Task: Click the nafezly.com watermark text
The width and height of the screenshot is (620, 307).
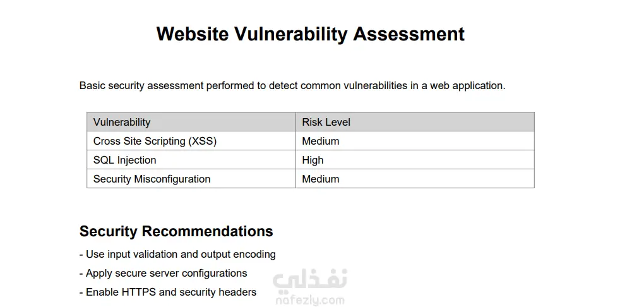Action: coord(310,300)
